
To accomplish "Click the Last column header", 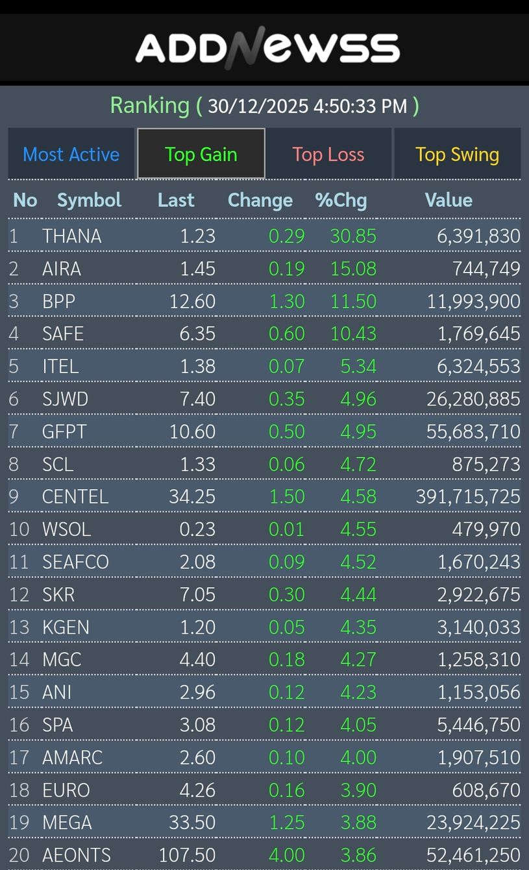I will click(176, 200).
